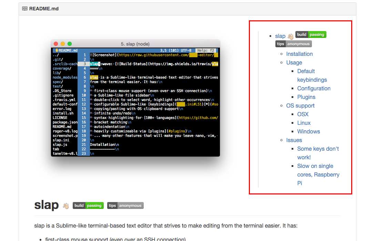Viewport: 375px width, 241px height.
Task: Click the build passing badge in table of contents
Action: click(311, 34)
